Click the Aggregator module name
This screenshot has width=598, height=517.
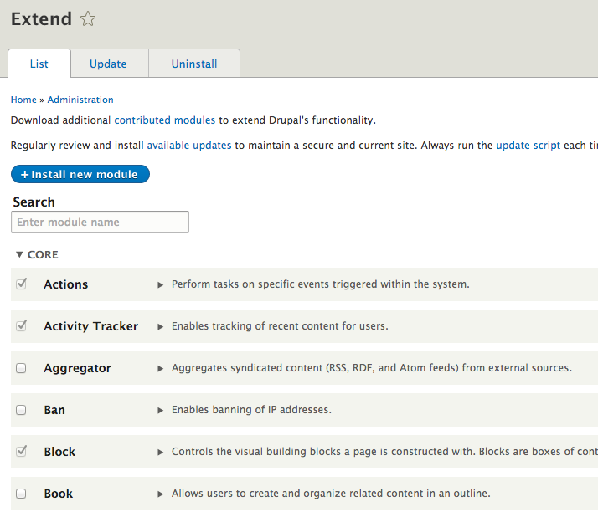coord(77,368)
